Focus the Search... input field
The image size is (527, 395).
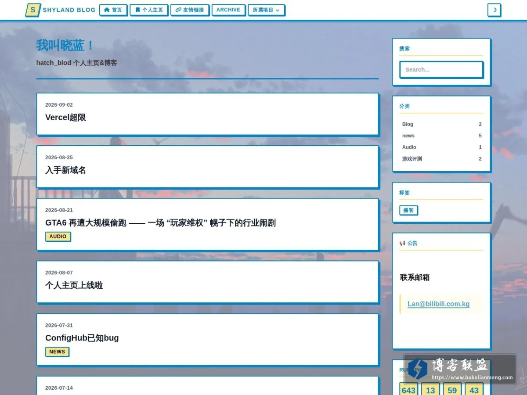click(441, 69)
